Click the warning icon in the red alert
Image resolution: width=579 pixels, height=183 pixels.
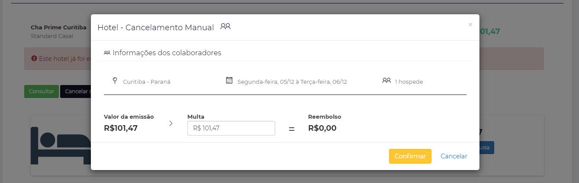34,58
